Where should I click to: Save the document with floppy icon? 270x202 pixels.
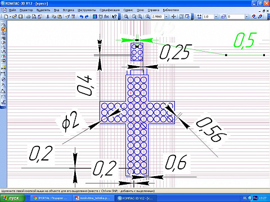[20, 17]
